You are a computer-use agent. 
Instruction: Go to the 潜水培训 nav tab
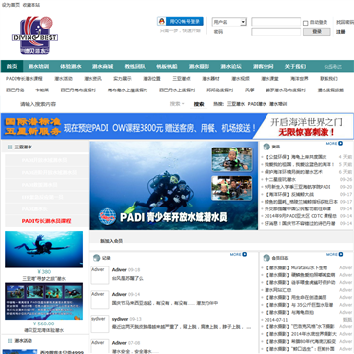(38, 67)
